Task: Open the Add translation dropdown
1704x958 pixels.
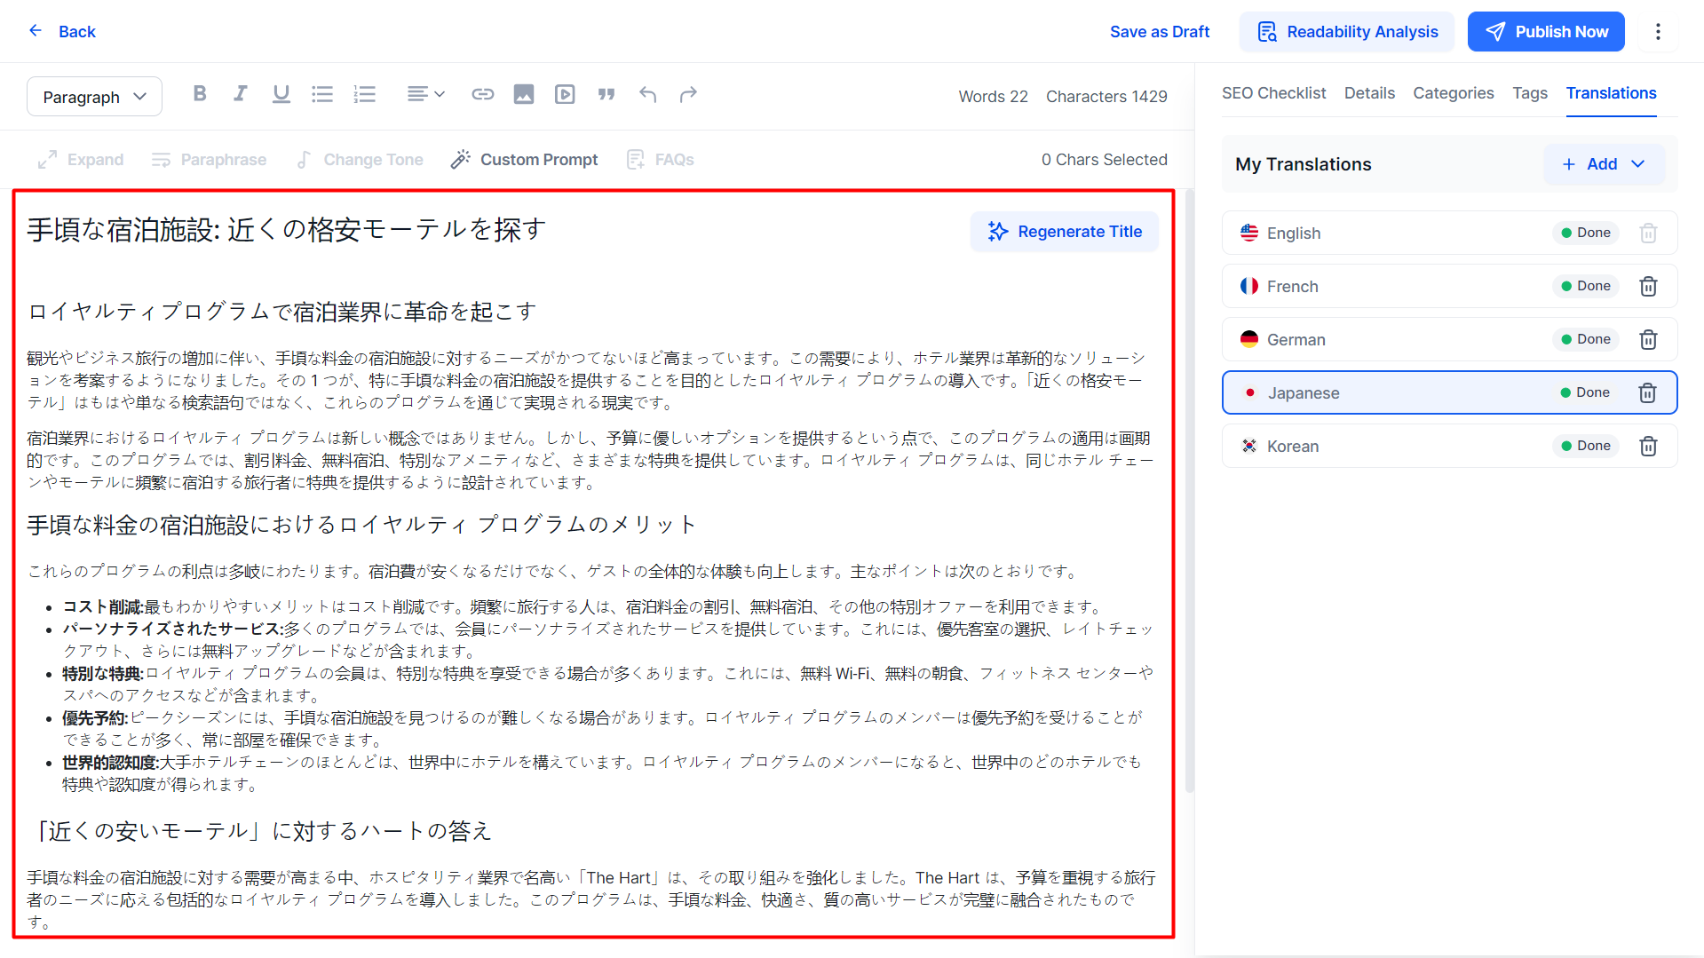Action: point(1604,164)
